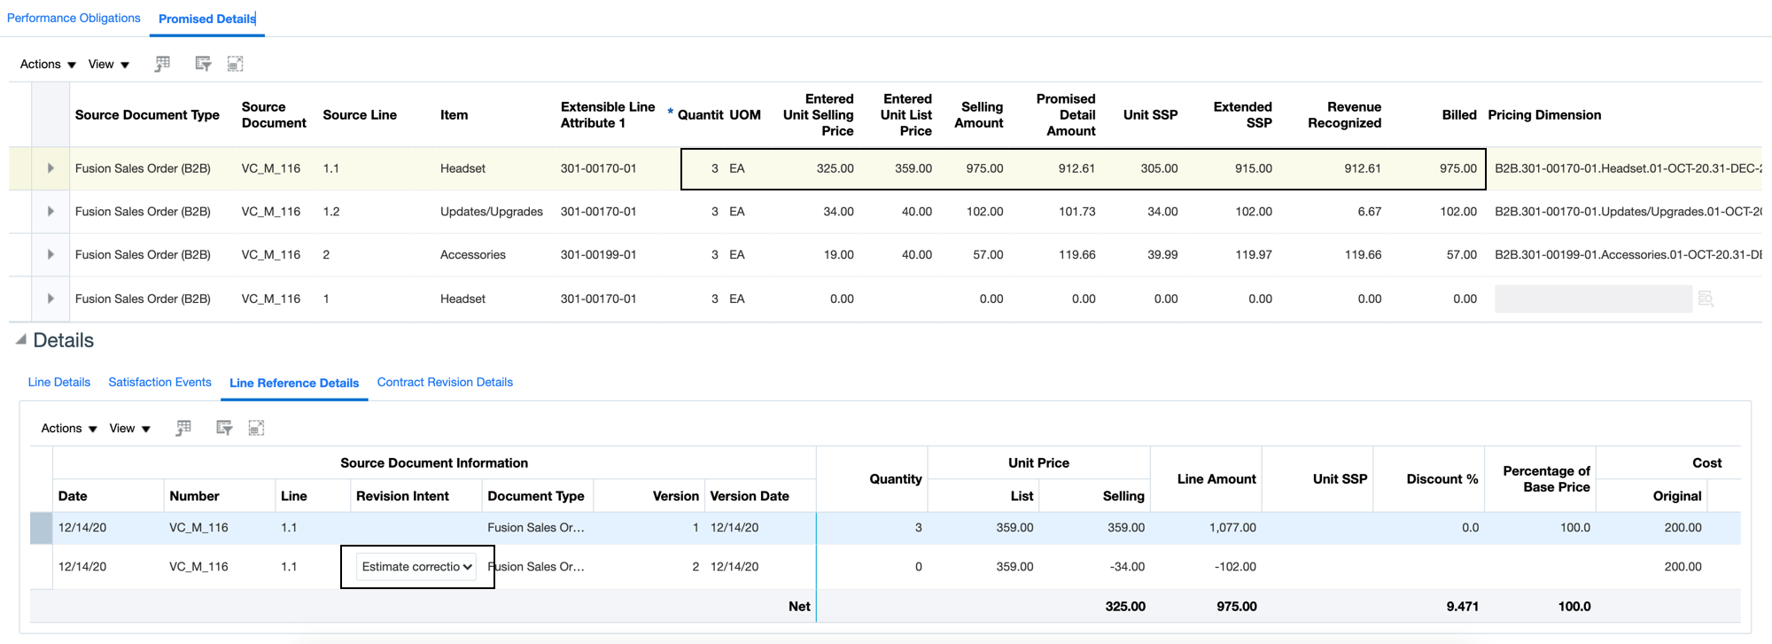The width and height of the screenshot is (1772, 644).
Task: Open the Line Details tab
Action: pyautogui.click(x=58, y=383)
